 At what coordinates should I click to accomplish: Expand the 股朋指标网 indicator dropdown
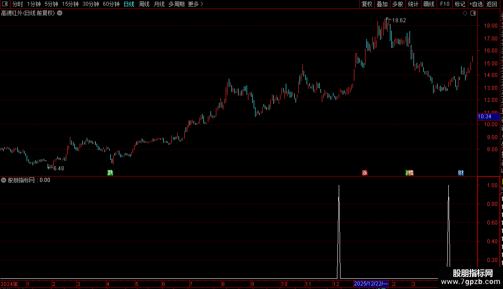point(4,180)
